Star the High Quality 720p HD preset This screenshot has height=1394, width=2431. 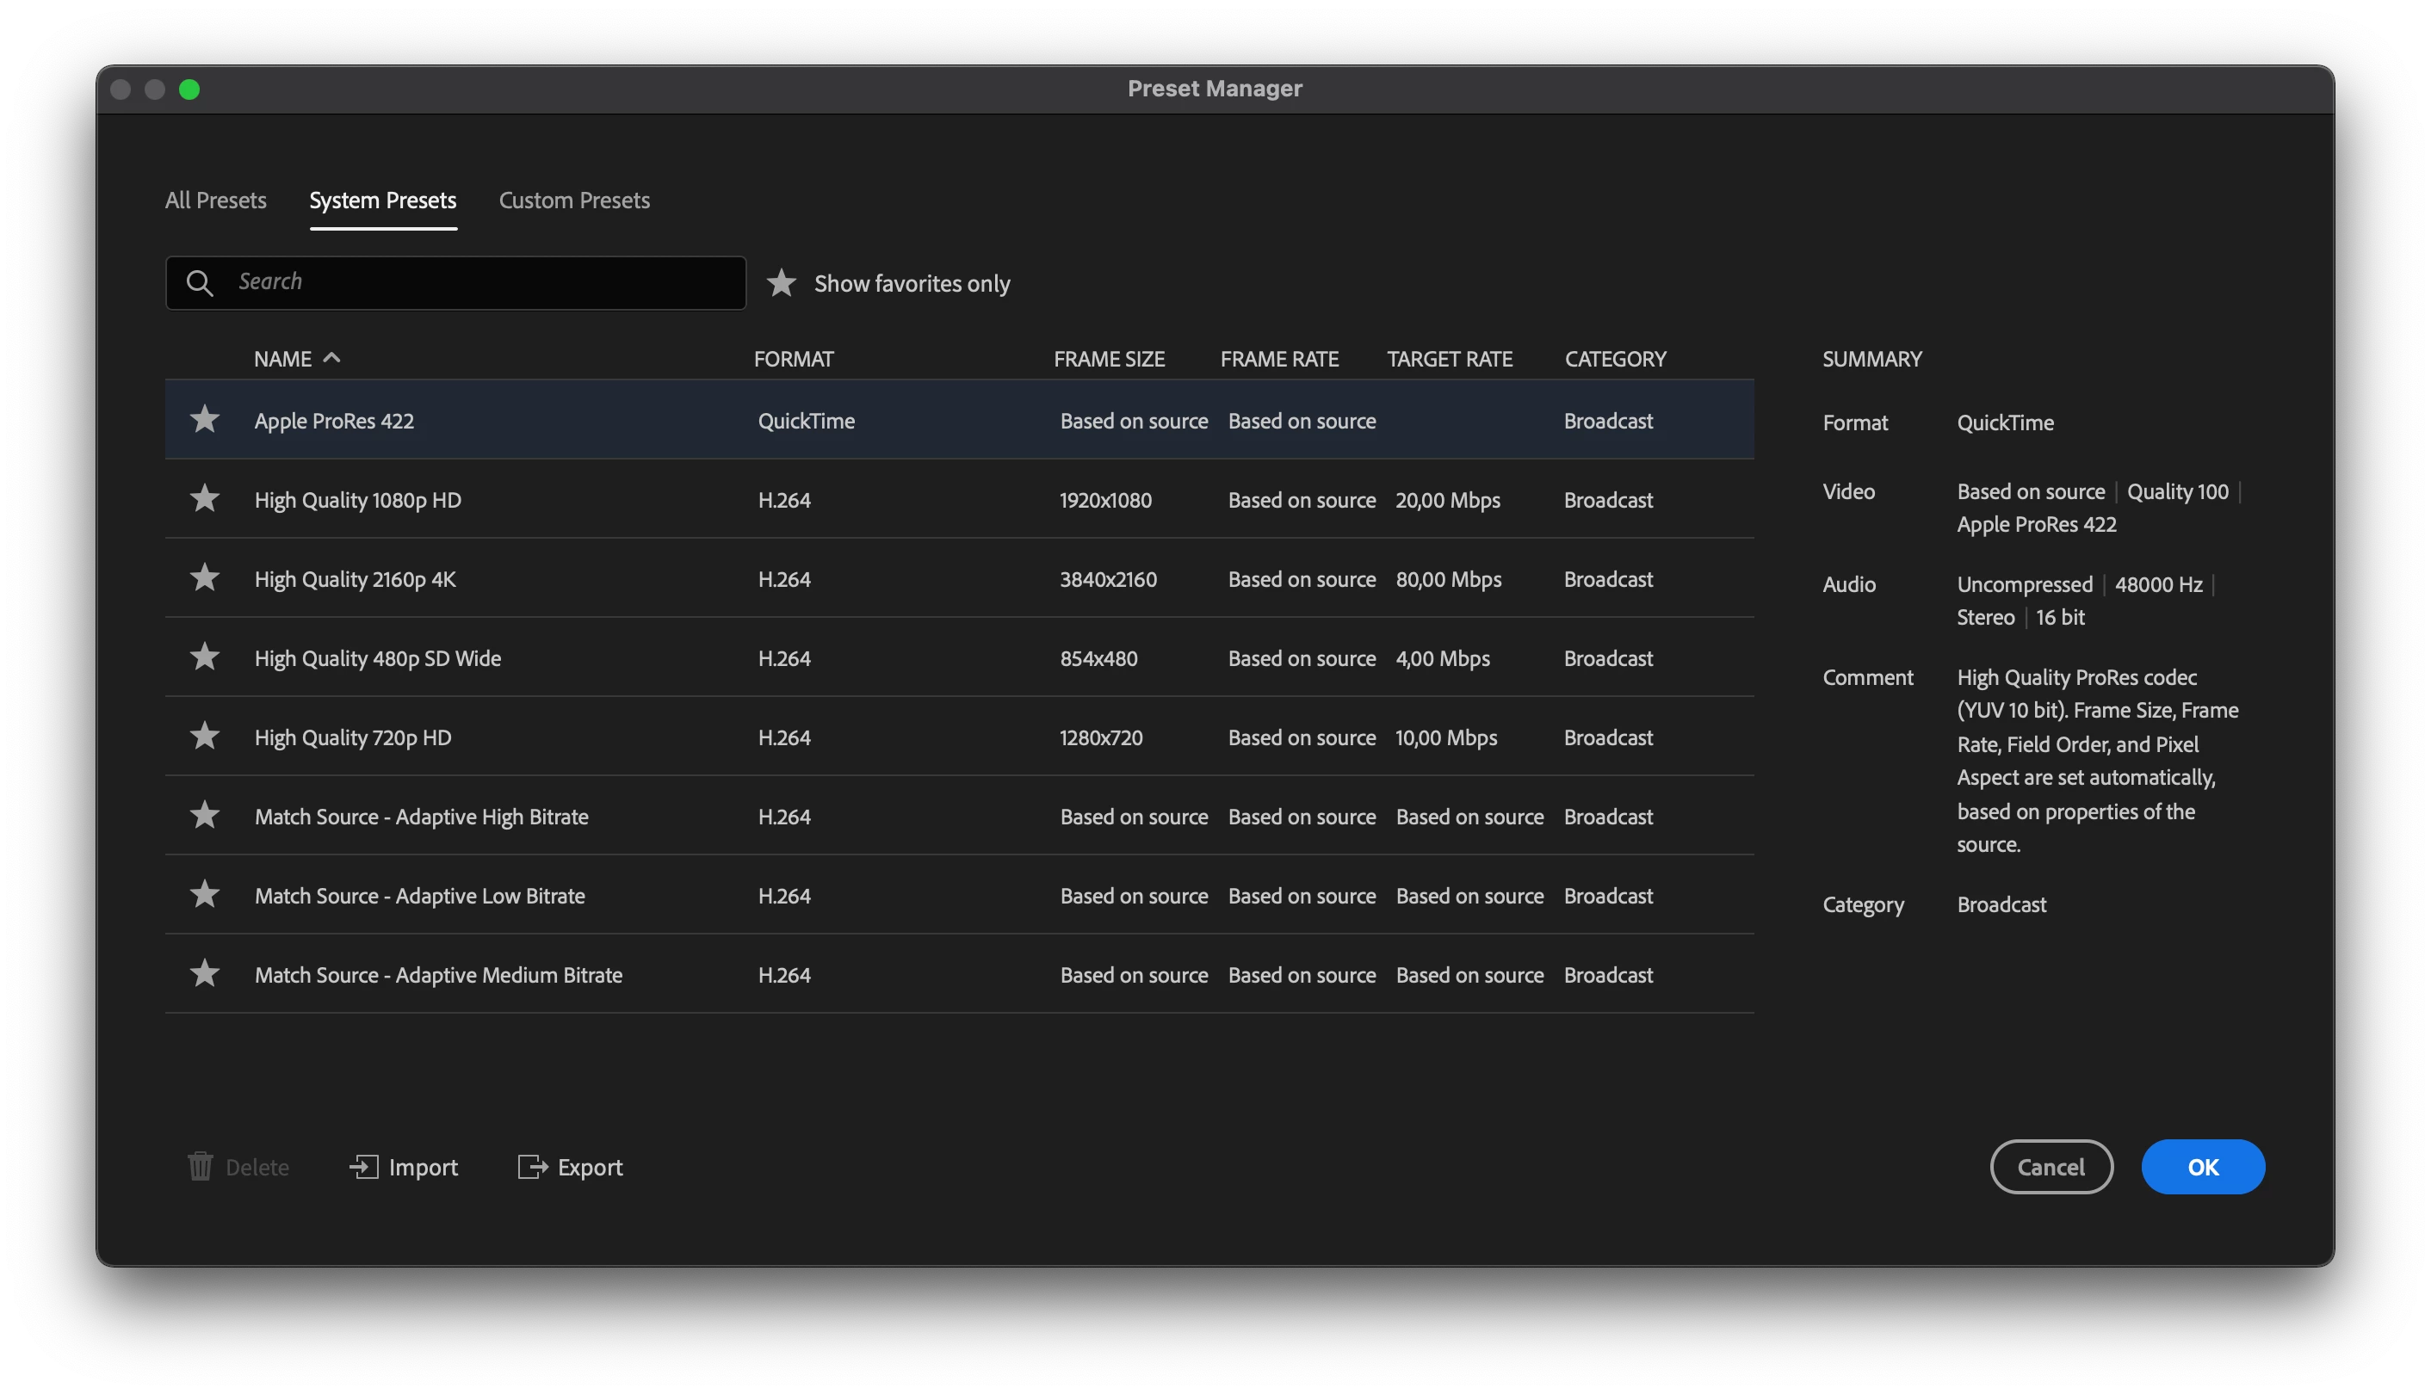point(204,737)
